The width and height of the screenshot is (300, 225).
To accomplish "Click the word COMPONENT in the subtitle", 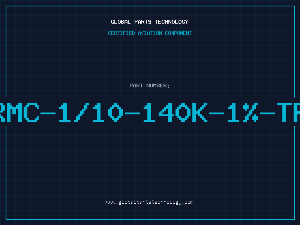I will pyautogui.click(x=178, y=33).
